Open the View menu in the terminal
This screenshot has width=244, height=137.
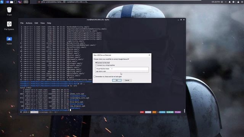42,23
